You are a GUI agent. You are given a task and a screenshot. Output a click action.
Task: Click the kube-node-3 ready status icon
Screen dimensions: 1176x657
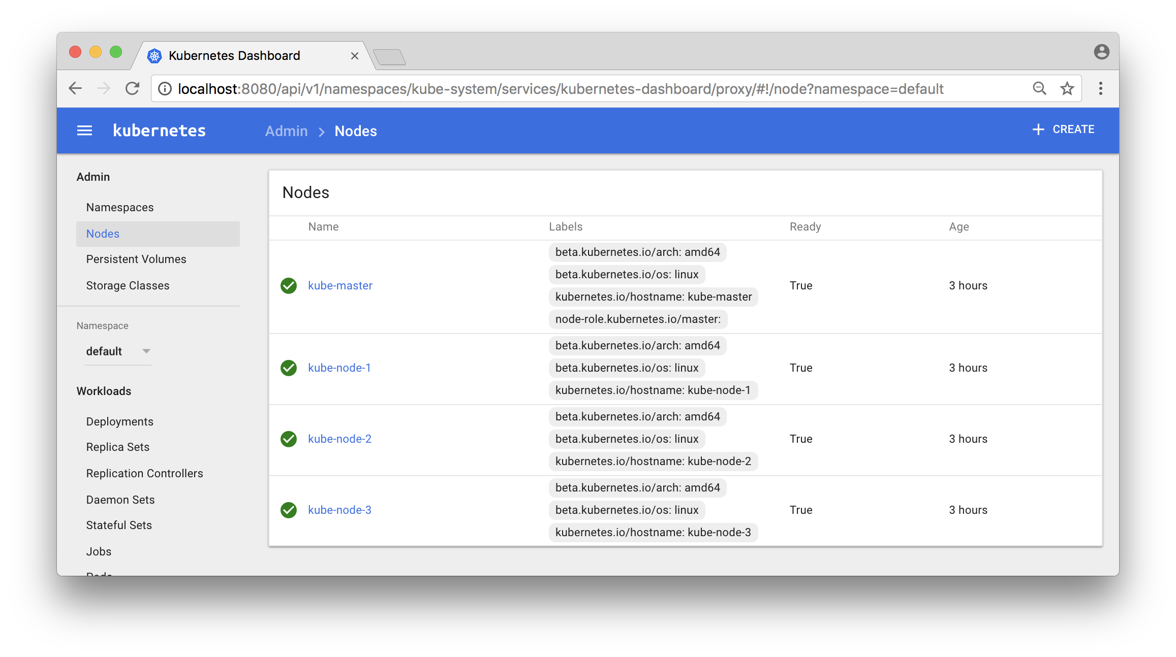[289, 509]
